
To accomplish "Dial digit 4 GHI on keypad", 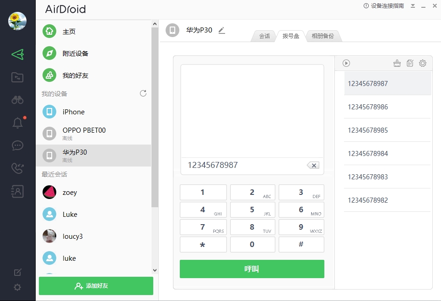I will pos(203,210).
